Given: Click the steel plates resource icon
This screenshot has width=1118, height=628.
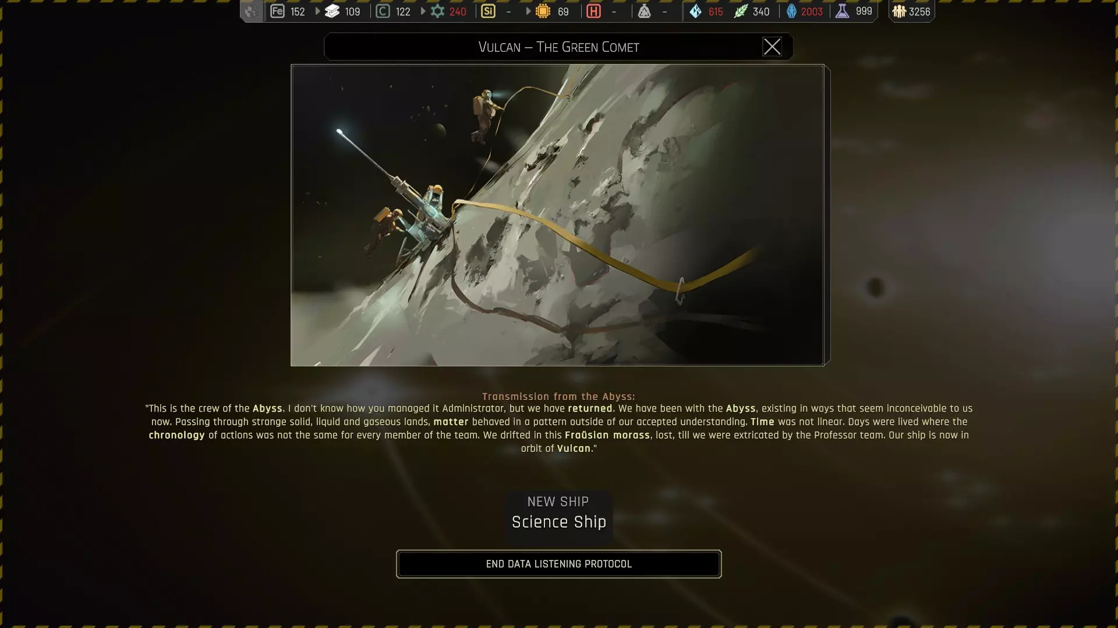Looking at the screenshot, I should pyautogui.click(x=332, y=11).
